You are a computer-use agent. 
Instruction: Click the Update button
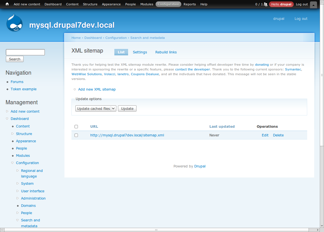127,108
